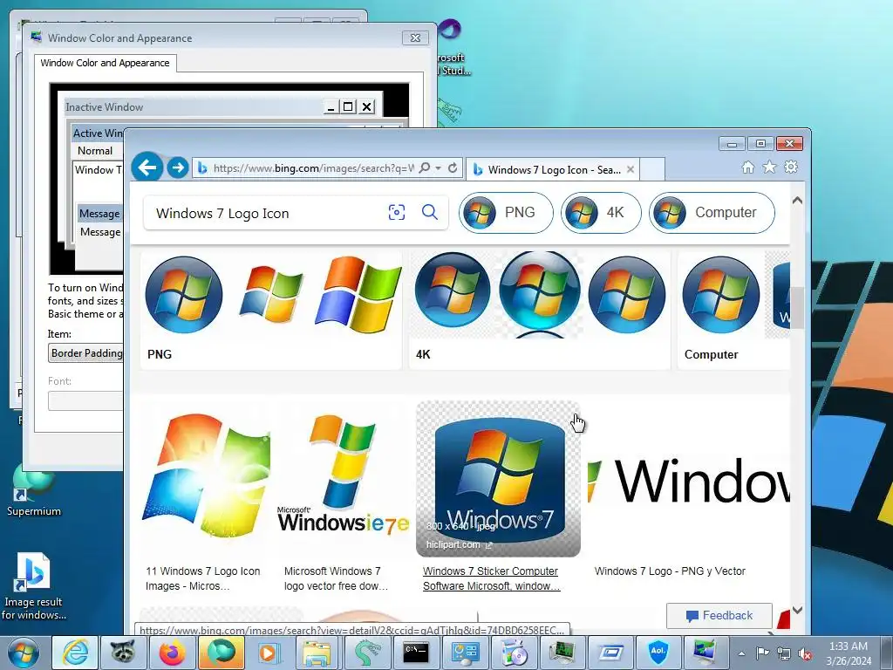This screenshot has width=893, height=670.
Task: Filter results with the PNG chip
Action: (506, 213)
